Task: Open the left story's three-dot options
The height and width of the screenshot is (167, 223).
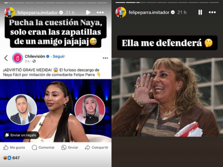Action: point(100,12)
